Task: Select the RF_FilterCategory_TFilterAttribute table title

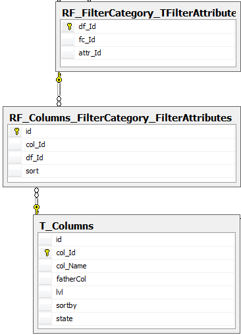Action: [149, 13]
